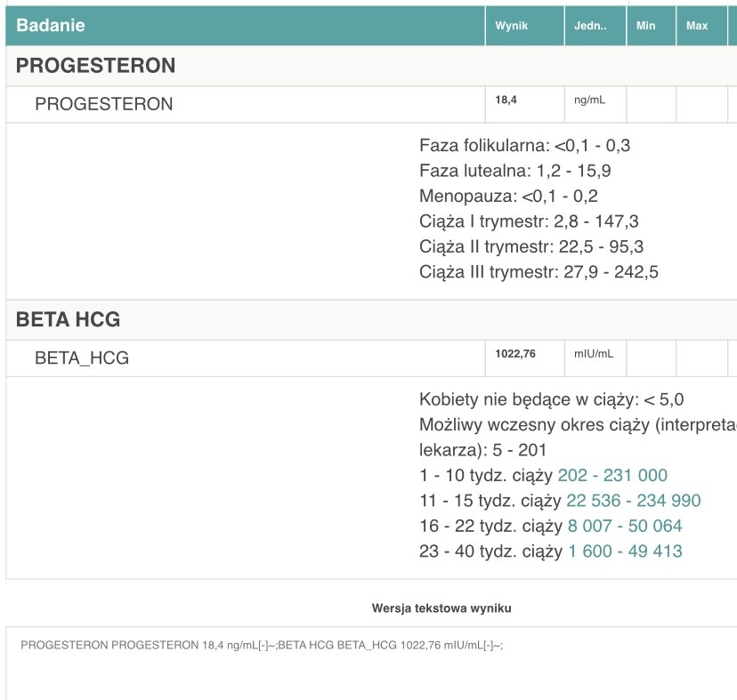The height and width of the screenshot is (700, 737).
Task: Select the Max column header
Action: pyautogui.click(x=697, y=26)
